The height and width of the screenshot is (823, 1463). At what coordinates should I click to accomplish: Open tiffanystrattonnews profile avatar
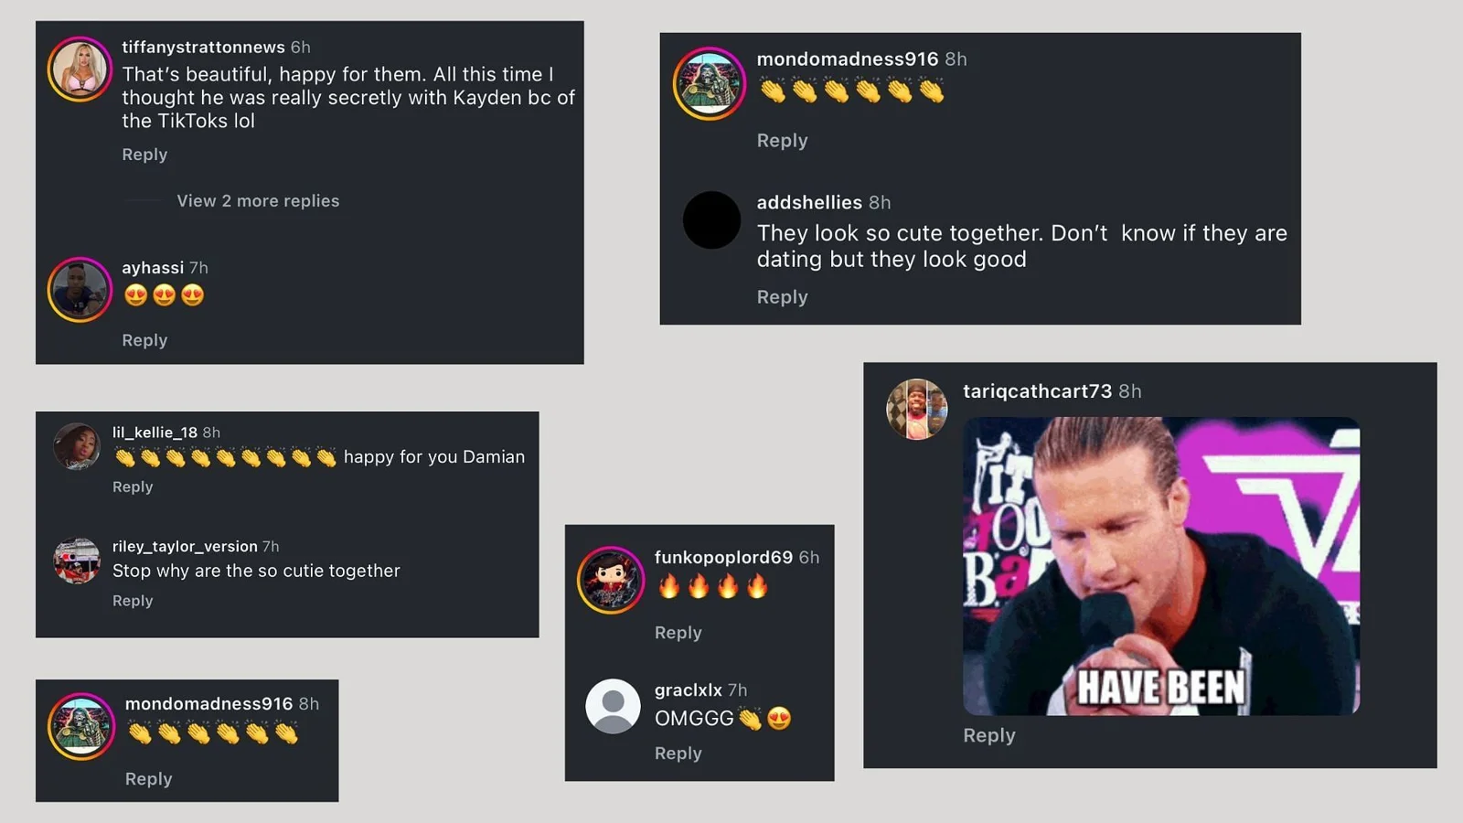[x=80, y=69]
